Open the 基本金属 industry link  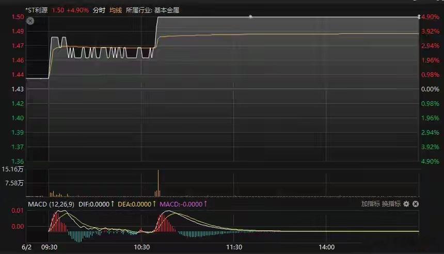coord(167,10)
